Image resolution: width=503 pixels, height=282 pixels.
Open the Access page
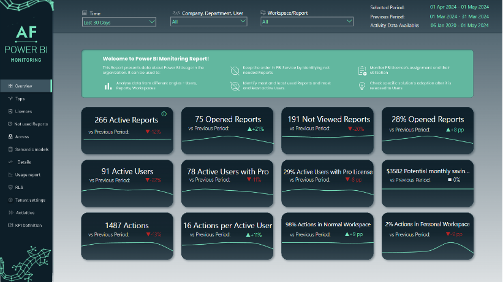click(26, 136)
